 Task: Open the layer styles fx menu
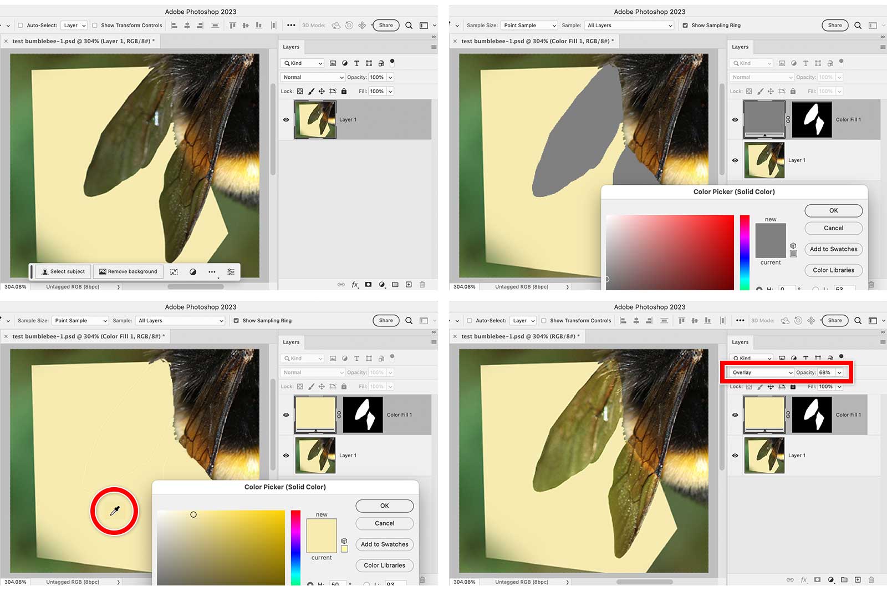[x=355, y=284]
